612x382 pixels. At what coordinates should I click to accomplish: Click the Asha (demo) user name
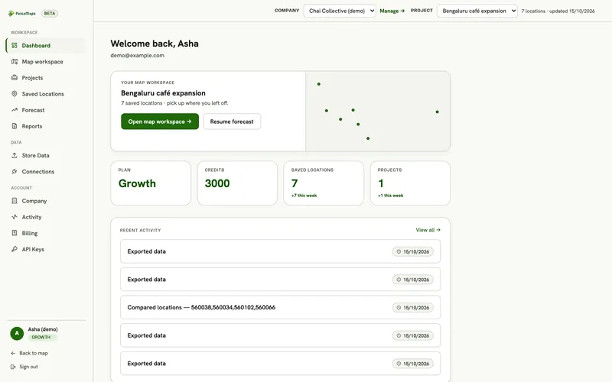tap(43, 329)
